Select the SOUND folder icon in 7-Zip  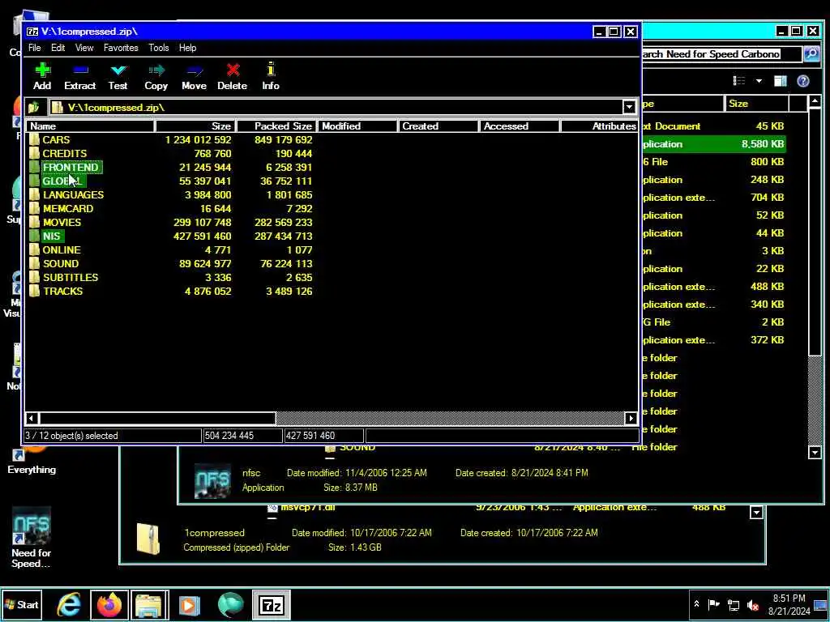[x=34, y=263]
